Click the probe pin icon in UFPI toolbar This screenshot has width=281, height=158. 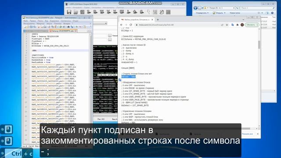point(148,12)
